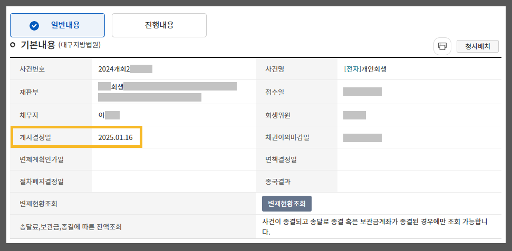Image resolution: width=512 pixels, height=251 pixels.
Task: Select the 일반내용 tab
Action: [x=57, y=25]
